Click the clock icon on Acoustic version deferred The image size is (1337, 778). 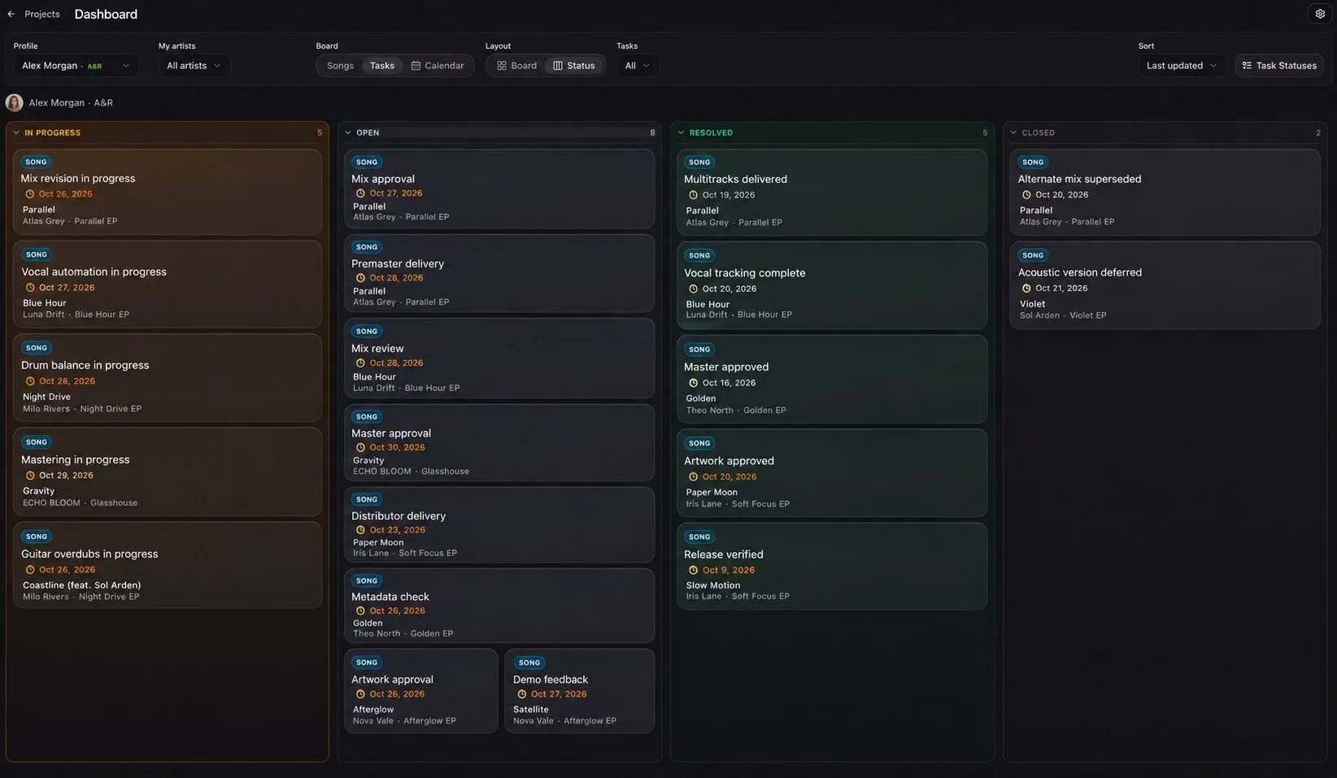coord(1026,289)
